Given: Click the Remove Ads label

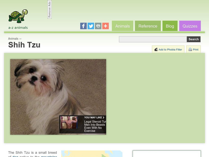Looking at the screenshot, I should coord(50,9).
